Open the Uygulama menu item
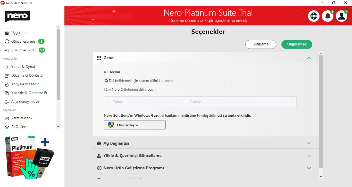352x187 pixels. point(19,33)
